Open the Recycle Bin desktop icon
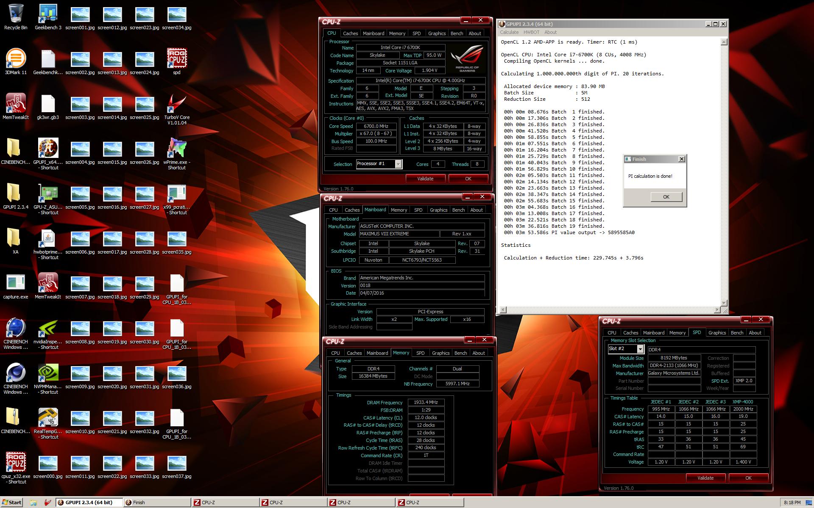Image resolution: width=814 pixels, height=508 pixels. coord(16,17)
